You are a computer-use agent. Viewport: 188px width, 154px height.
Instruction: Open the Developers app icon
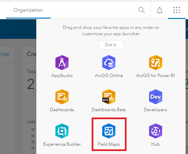[155, 97]
